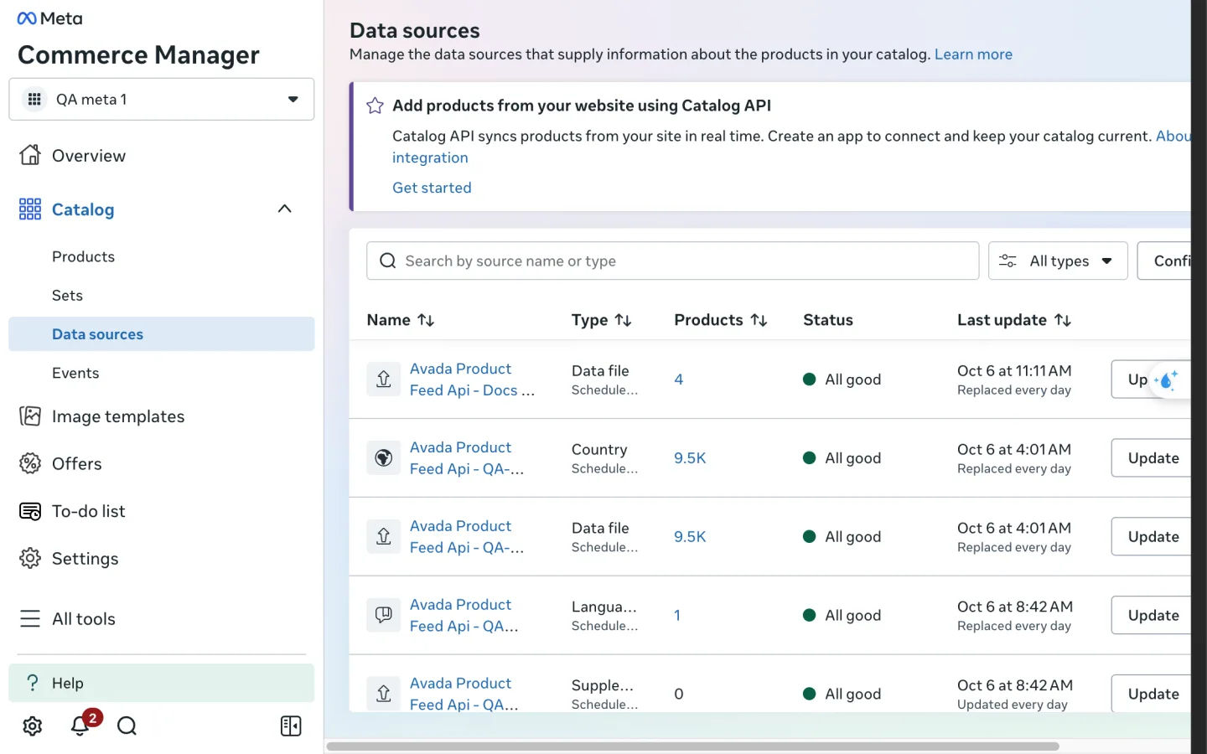Click Get started for Catalog API
Image resolution: width=1207 pixels, height=754 pixels.
[432, 188]
